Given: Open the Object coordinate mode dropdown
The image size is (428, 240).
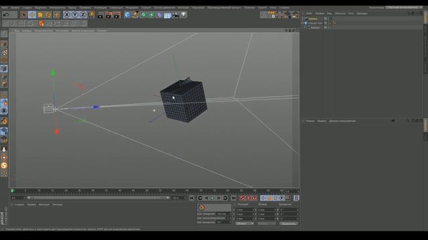Looking at the screenshot, I should [x=244, y=224].
